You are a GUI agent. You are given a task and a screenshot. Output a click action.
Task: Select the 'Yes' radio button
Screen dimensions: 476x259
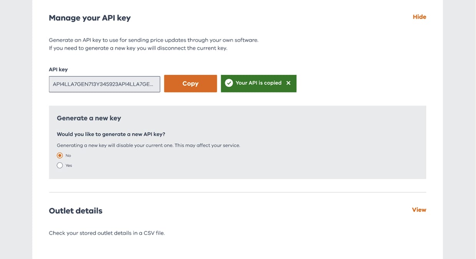60,165
